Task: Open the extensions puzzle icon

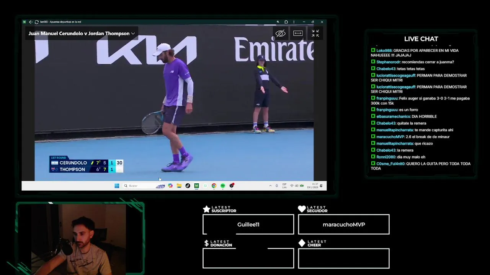Action: point(286,22)
